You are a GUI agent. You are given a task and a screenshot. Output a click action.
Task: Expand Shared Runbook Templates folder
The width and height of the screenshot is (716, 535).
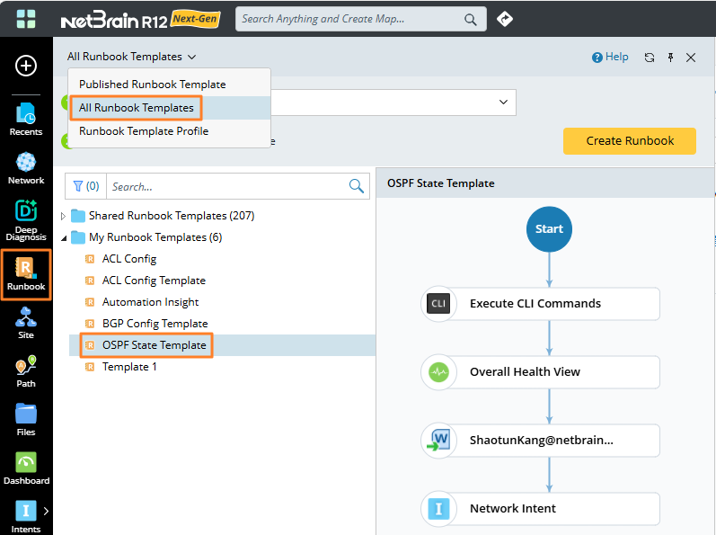(63, 216)
